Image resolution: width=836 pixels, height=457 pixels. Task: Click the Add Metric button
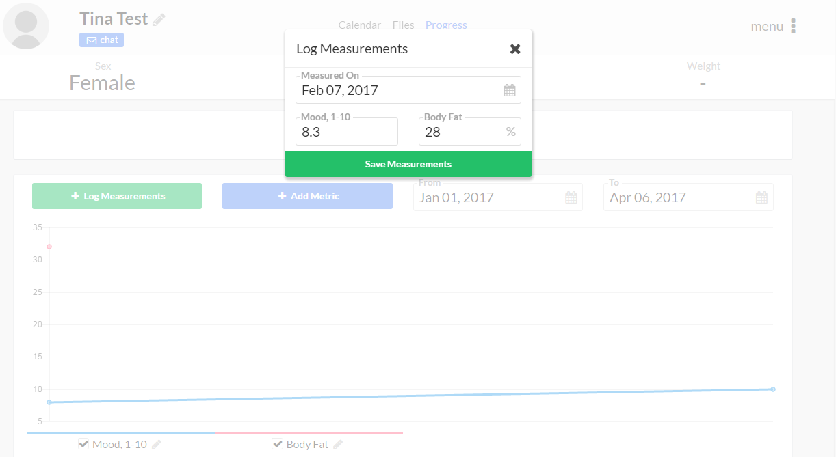307,196
